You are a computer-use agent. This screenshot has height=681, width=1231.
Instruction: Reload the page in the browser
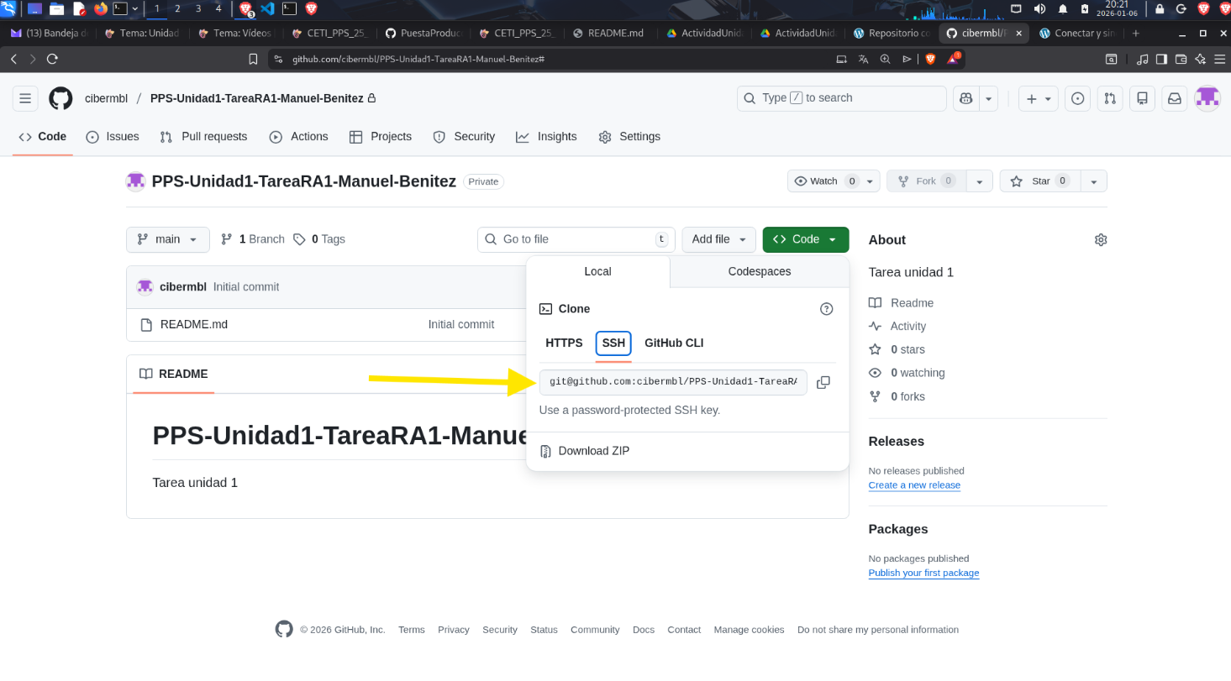(x=52, y=59)
